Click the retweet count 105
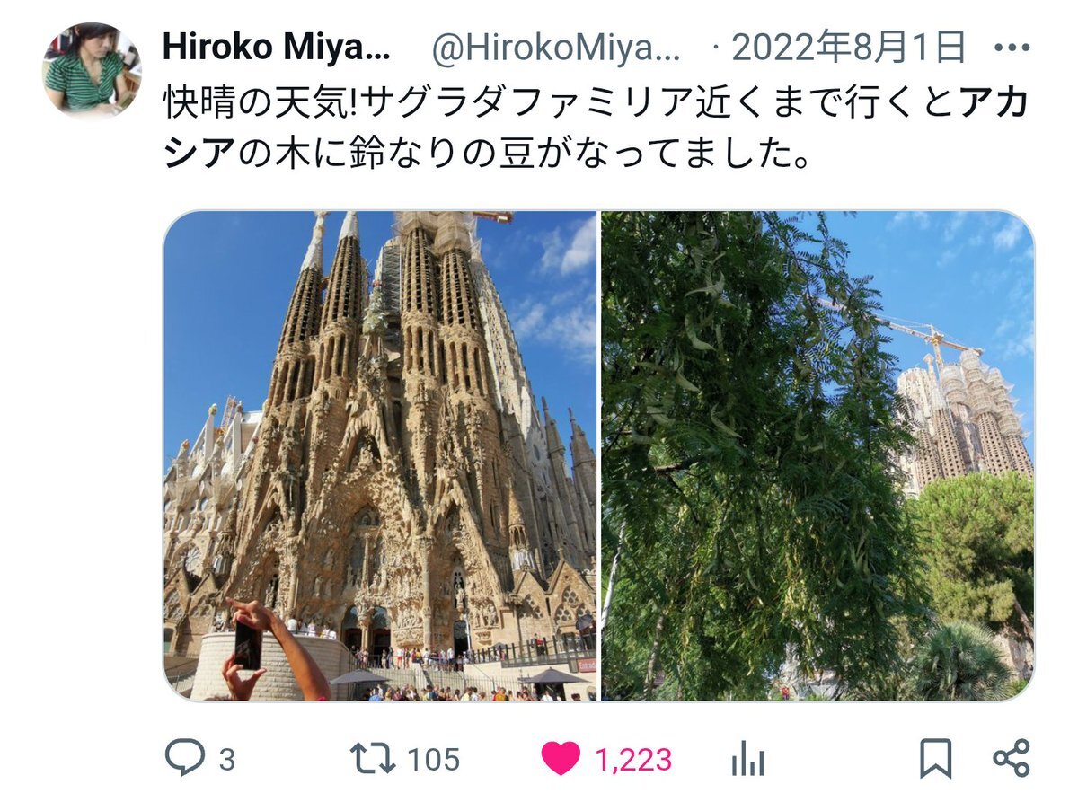This screenshot has width=1078, height=802. point(434,760)
